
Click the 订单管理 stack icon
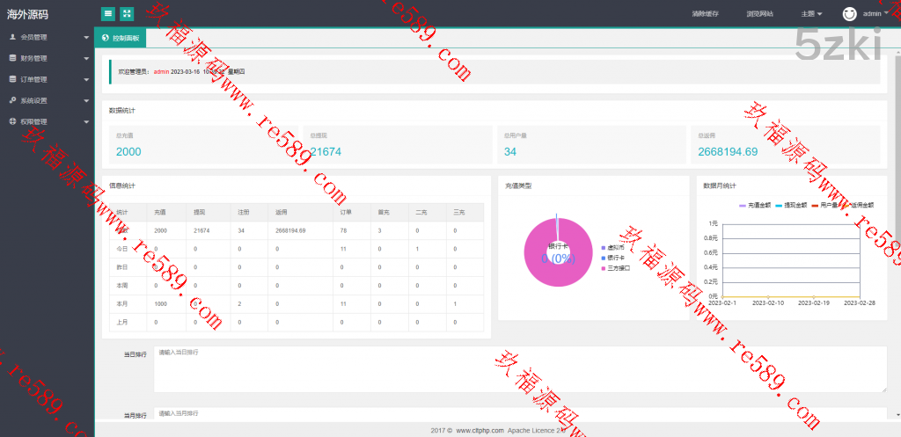(x=12, y=79)
